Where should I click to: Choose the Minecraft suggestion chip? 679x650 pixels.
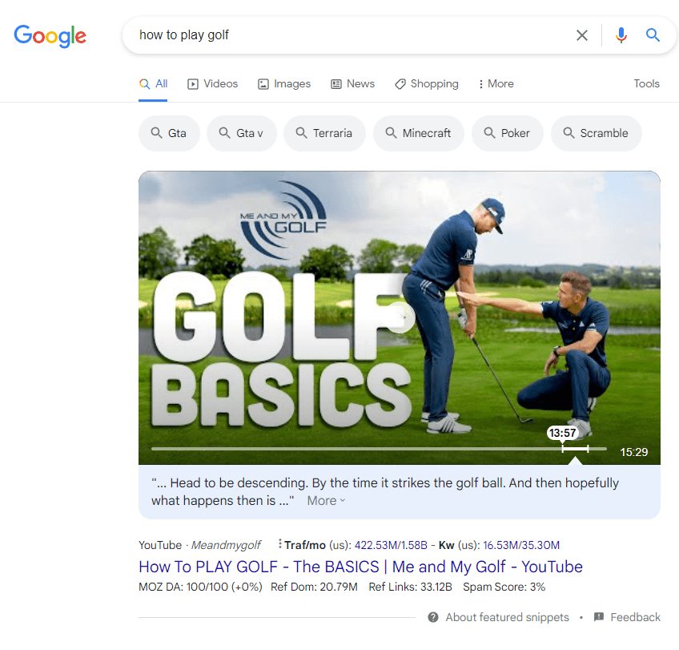[x=418, y=133]
